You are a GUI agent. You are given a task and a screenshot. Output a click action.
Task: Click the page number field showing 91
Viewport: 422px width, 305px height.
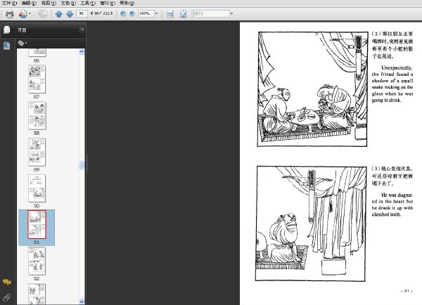pyautogui.click(x=82, y=13)
